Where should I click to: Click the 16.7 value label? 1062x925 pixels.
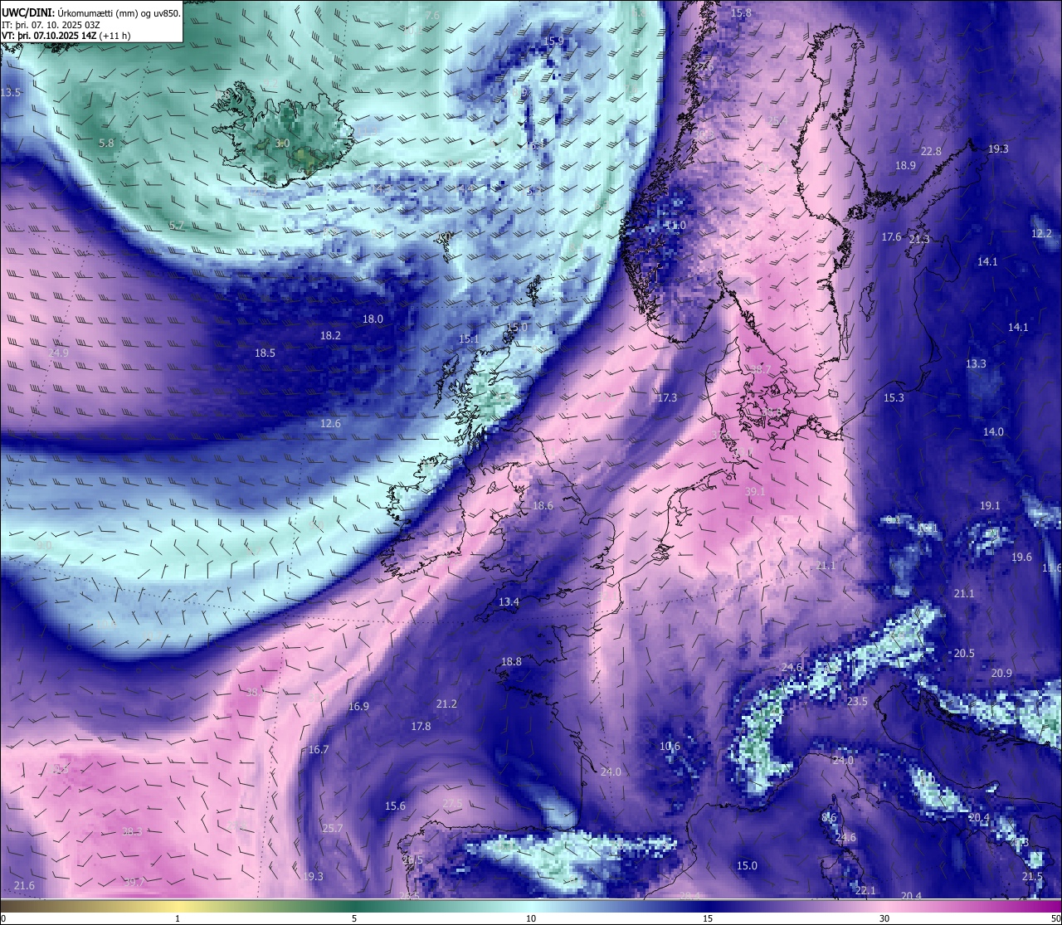319,750
